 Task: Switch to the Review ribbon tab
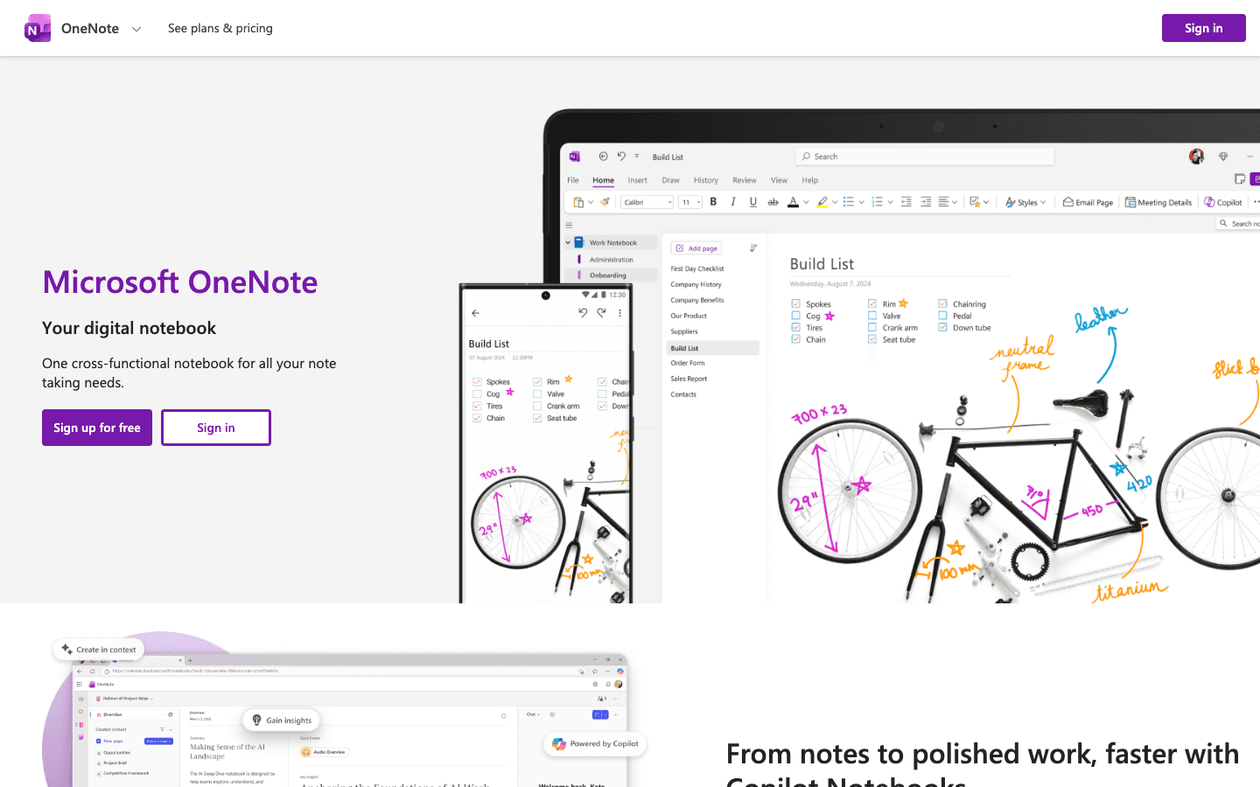[x=745, y=180]
